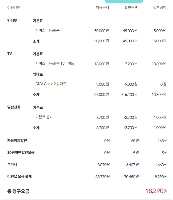Click the teal button at the top edge

click(124, 1)
